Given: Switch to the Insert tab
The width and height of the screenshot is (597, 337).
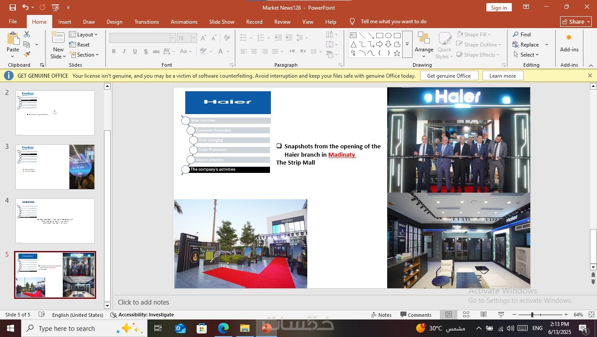Looking at the screenshot, I should coord(65,22).
